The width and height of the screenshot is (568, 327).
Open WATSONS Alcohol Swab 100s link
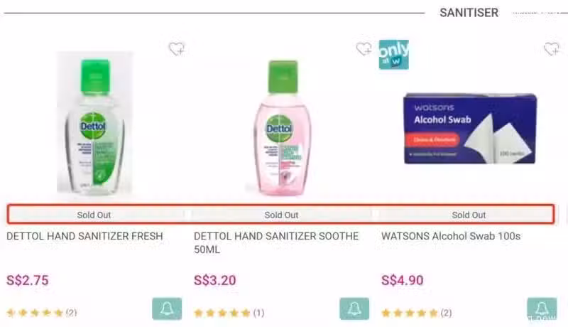[x=451, y=236]
